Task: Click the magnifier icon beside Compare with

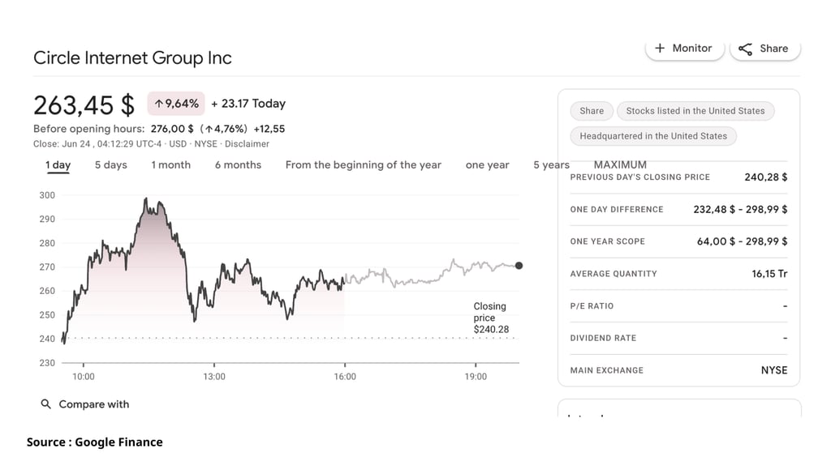Action: pos(46,404)
